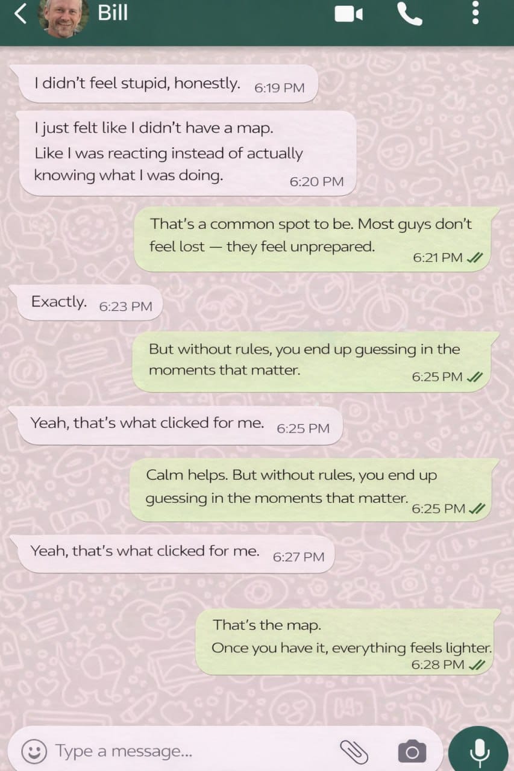The image size is (514, 771).
Task: Tap read receipt ticks on 6:21 PM message
Action: 475,258
